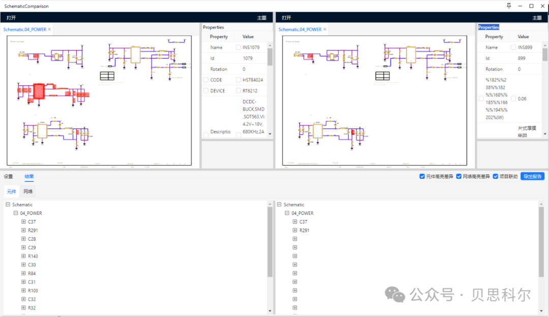Select the 899 Id value

522,58
